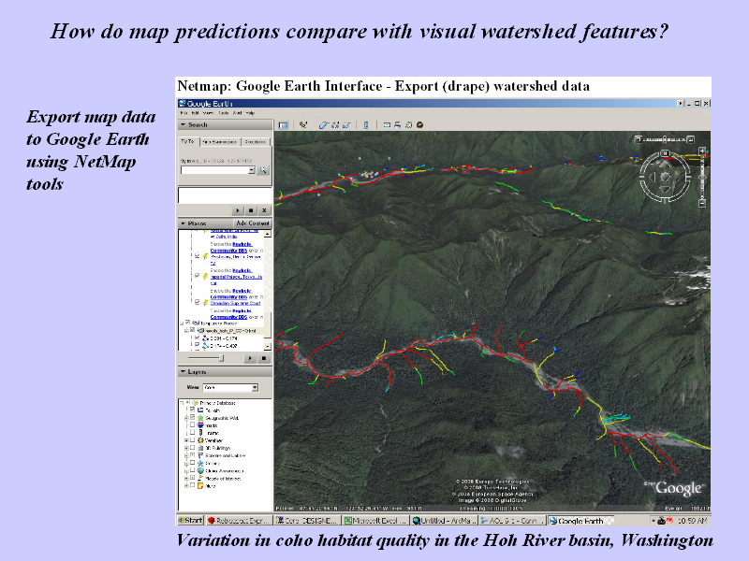
Task: Click the Windows Start button
Action: click(191, 521)
